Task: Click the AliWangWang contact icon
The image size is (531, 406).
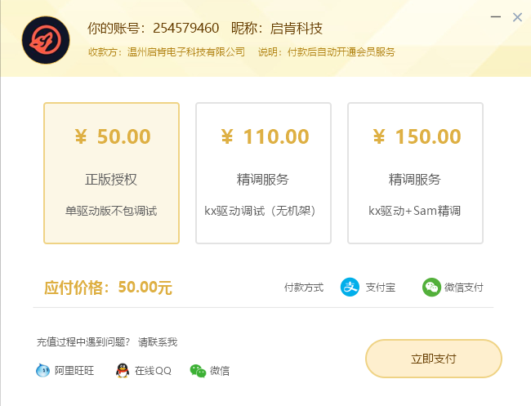Action: (x=42, y=370)
